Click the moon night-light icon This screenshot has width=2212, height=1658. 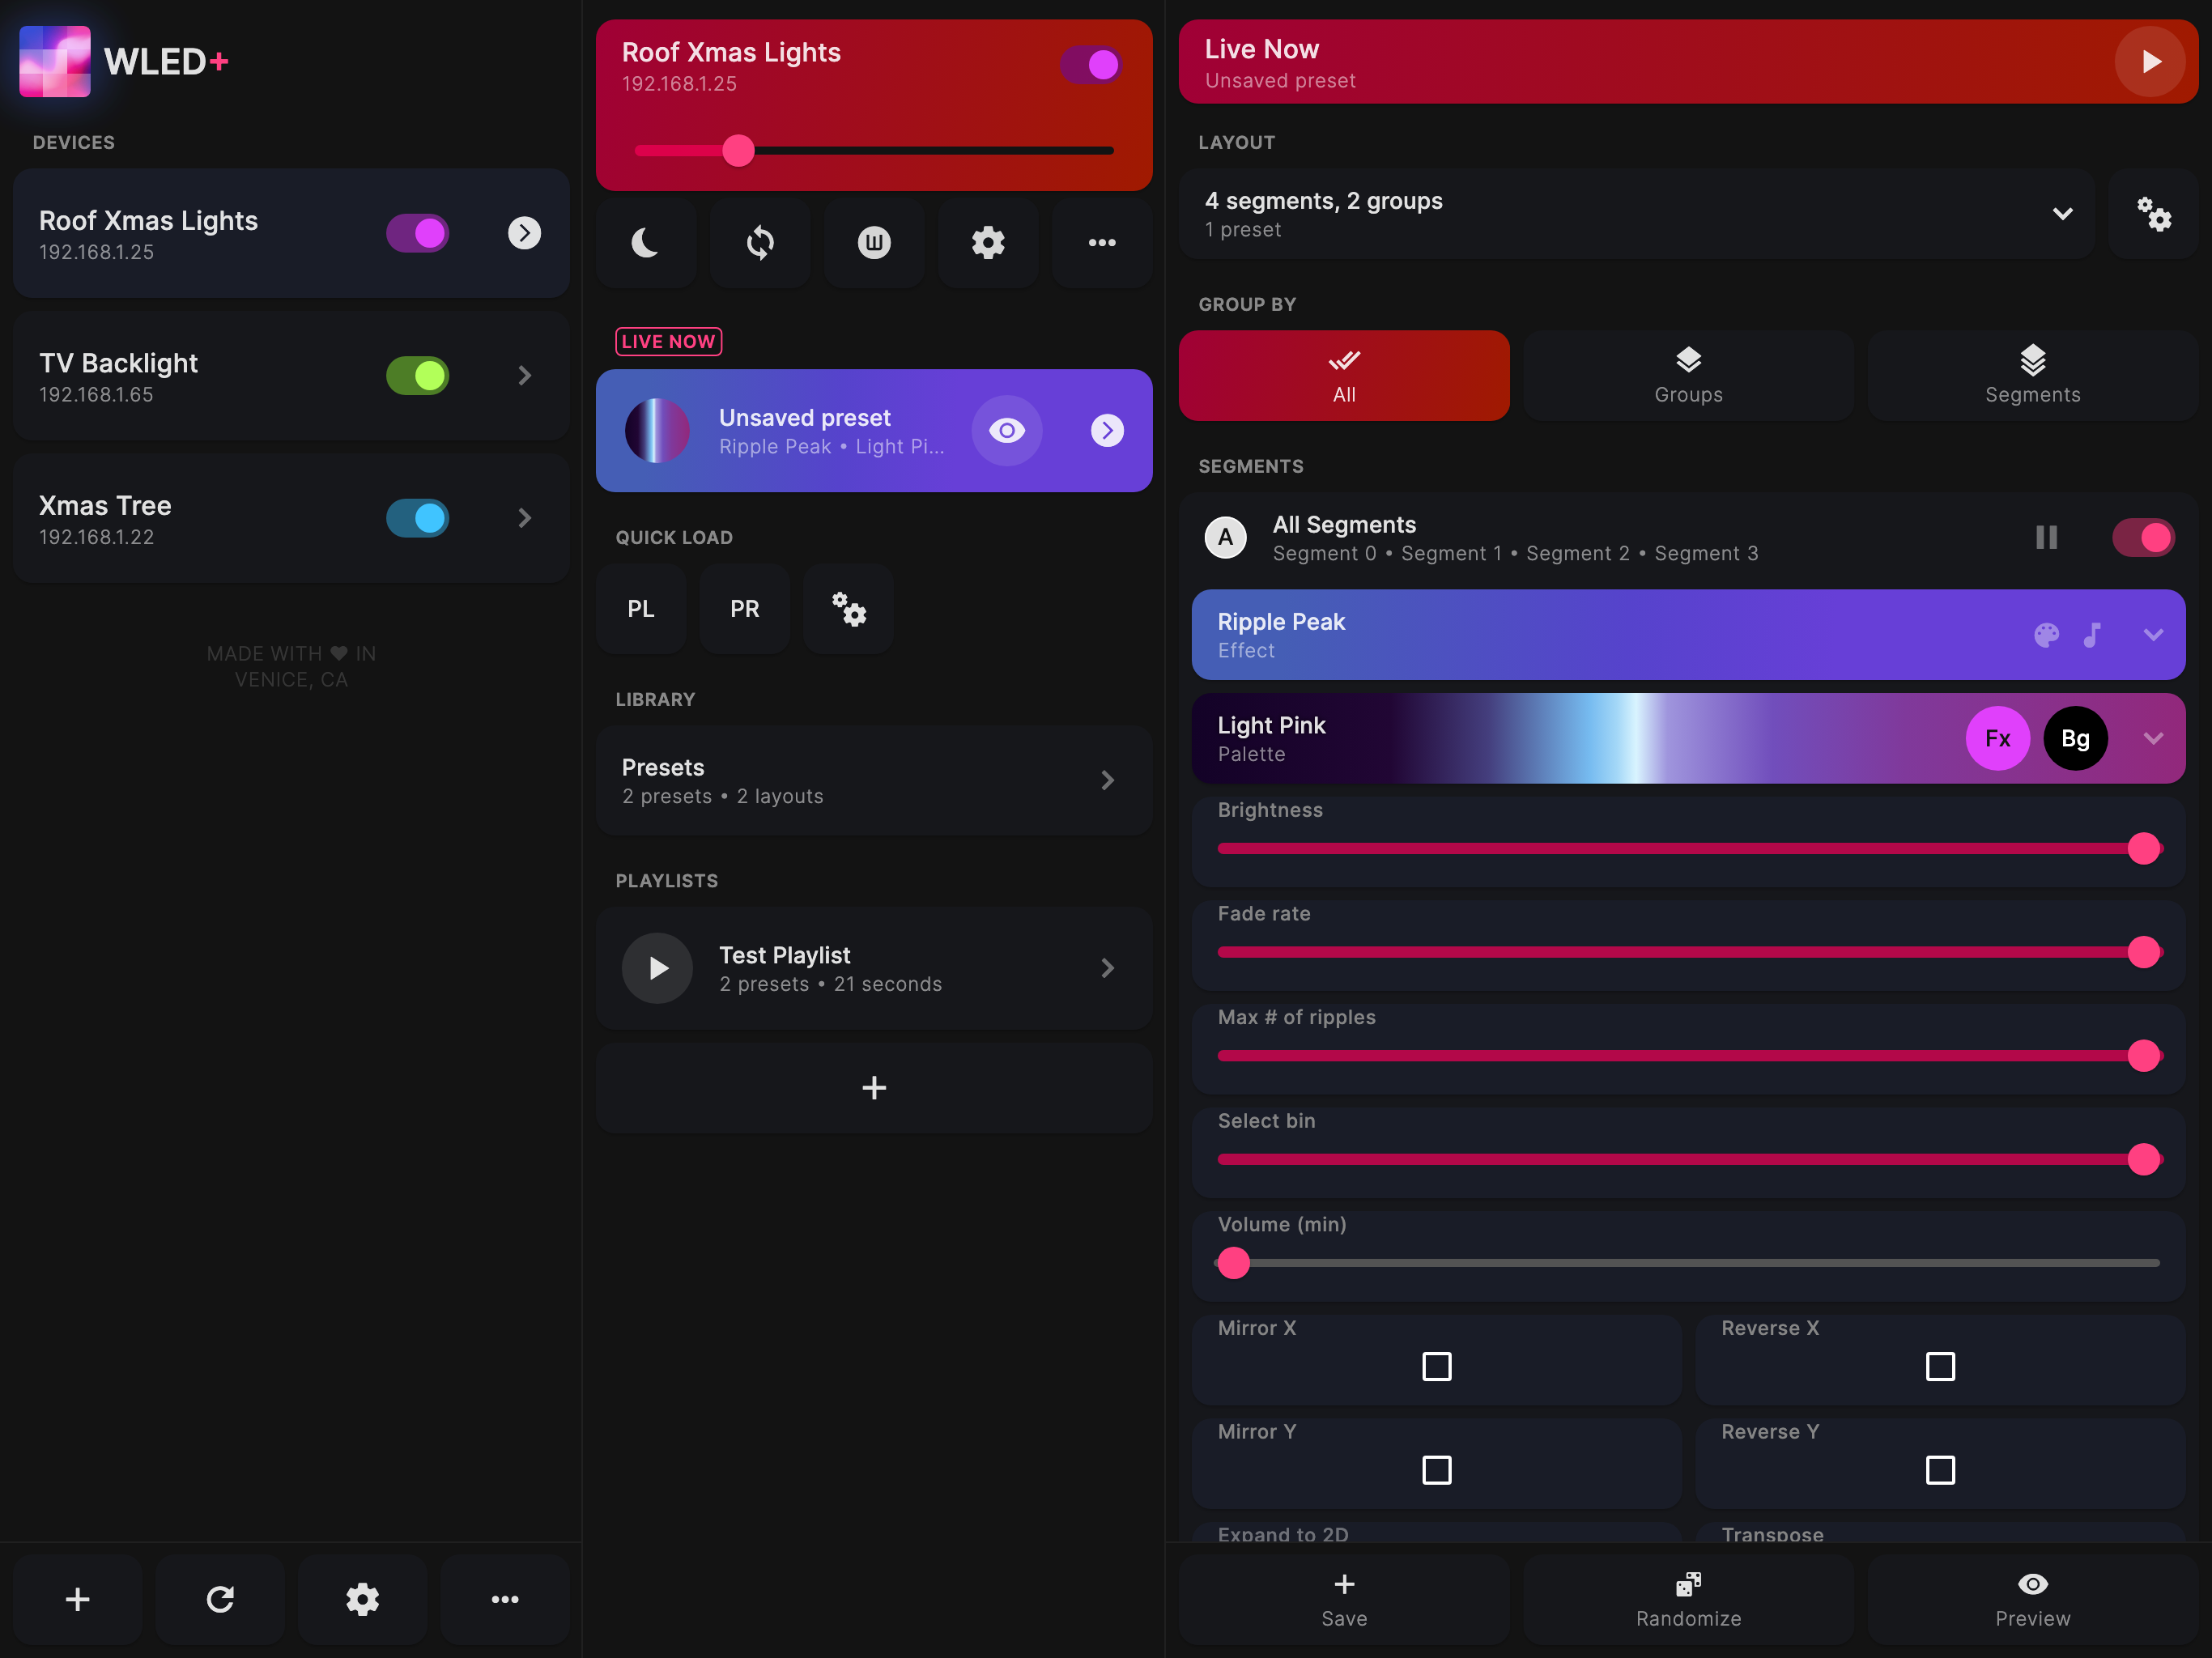pyautogui.click(x=645, y=243)
